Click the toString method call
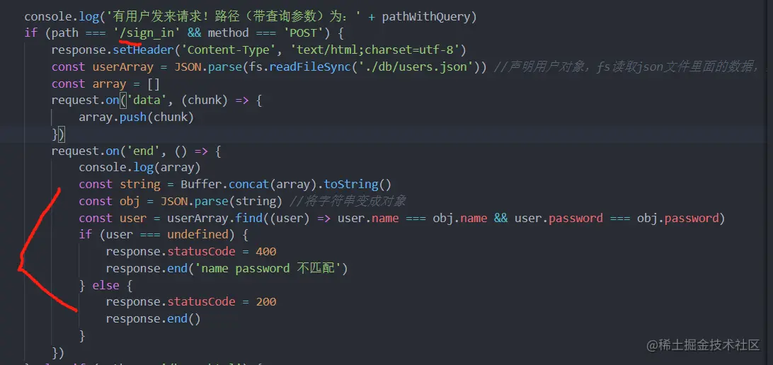Screen dimensions: 773x365 [351, 184]
